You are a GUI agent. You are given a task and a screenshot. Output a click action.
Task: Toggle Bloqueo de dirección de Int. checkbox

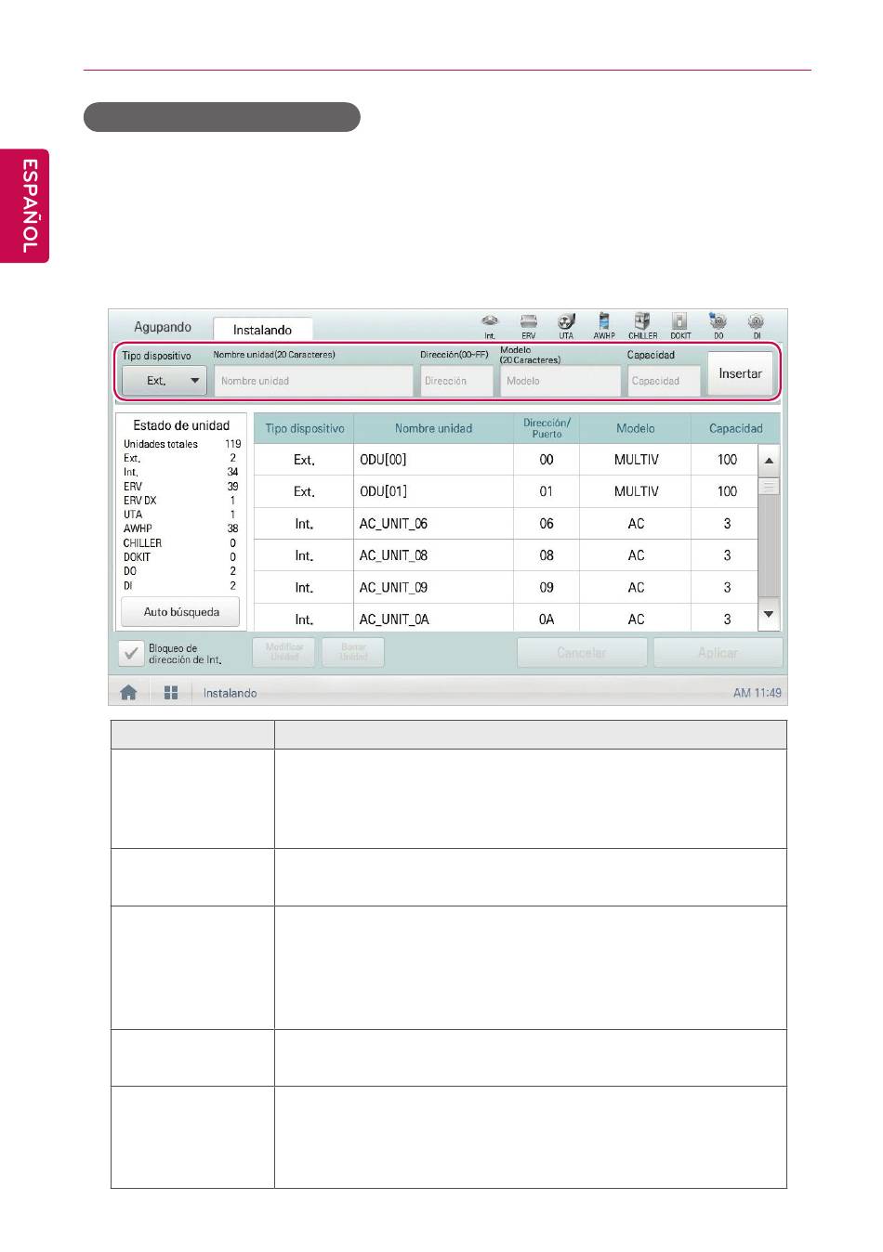[131, 654]
